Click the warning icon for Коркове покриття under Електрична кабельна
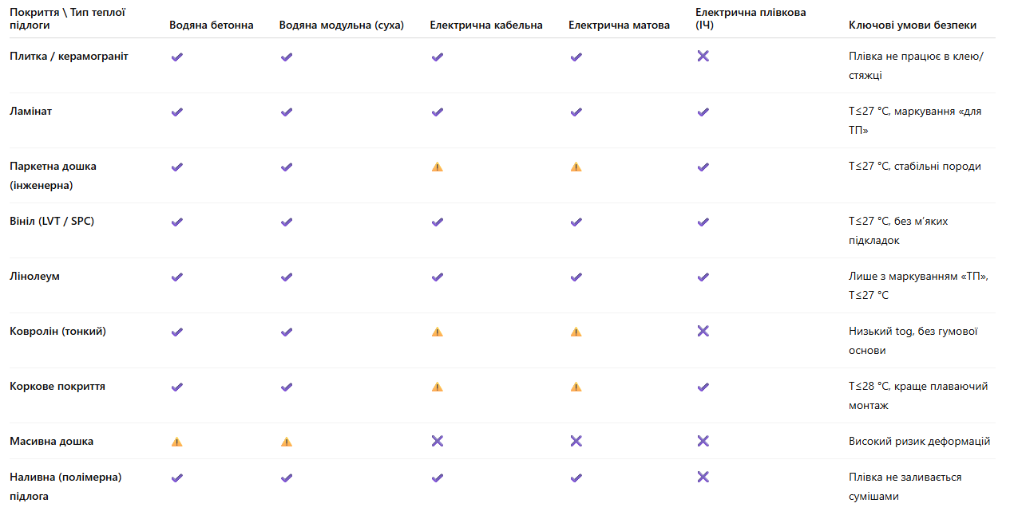The height and width of the screenshot is (515, 1014). pos(437,387)
